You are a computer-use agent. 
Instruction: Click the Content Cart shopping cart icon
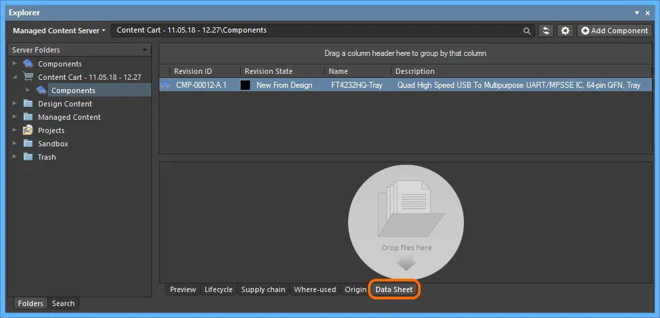28,77
